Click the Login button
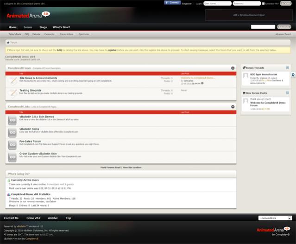 pyautogui.click(x=286, y=3)
